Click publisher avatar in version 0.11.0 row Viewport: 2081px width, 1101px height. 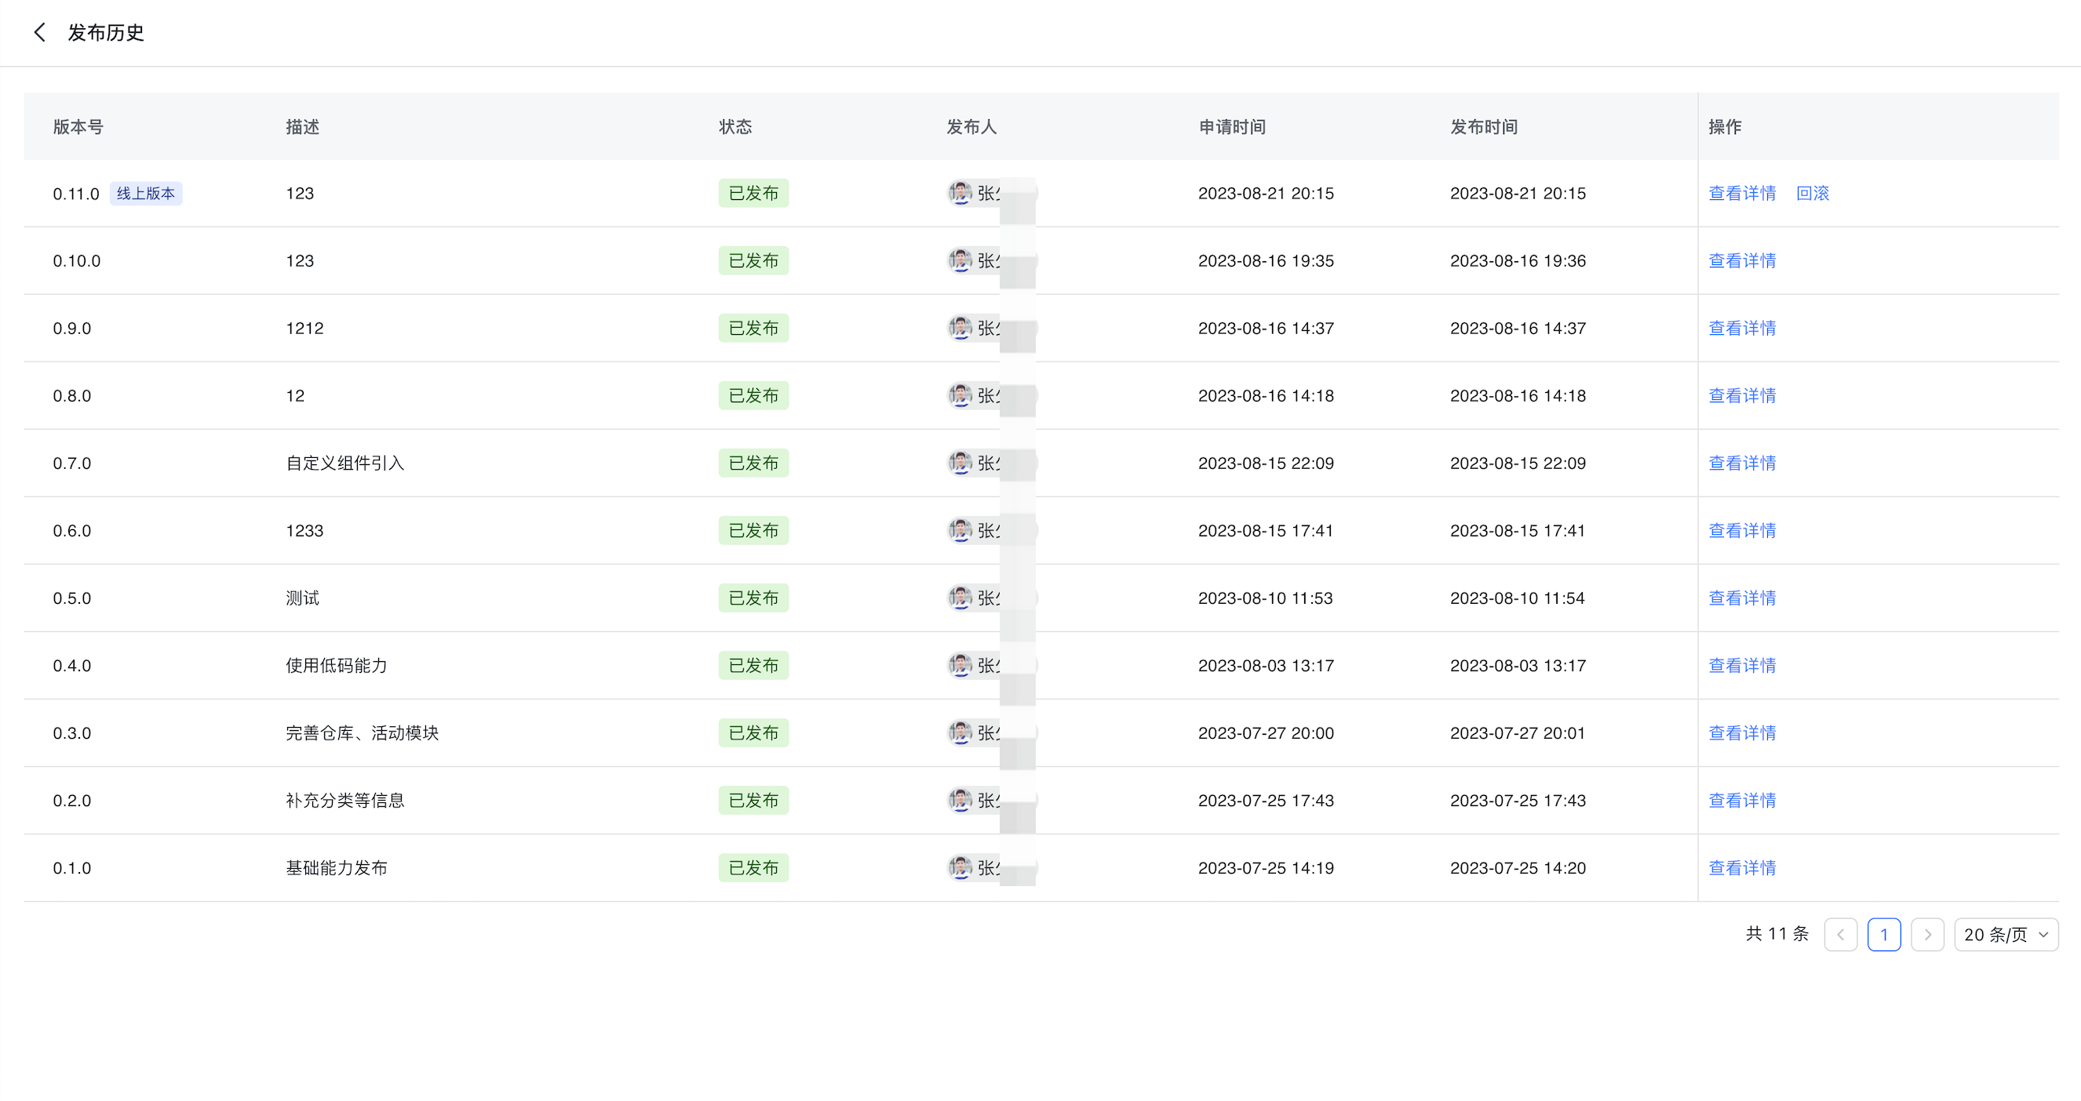pyautogui.click(x=960, y=193)
